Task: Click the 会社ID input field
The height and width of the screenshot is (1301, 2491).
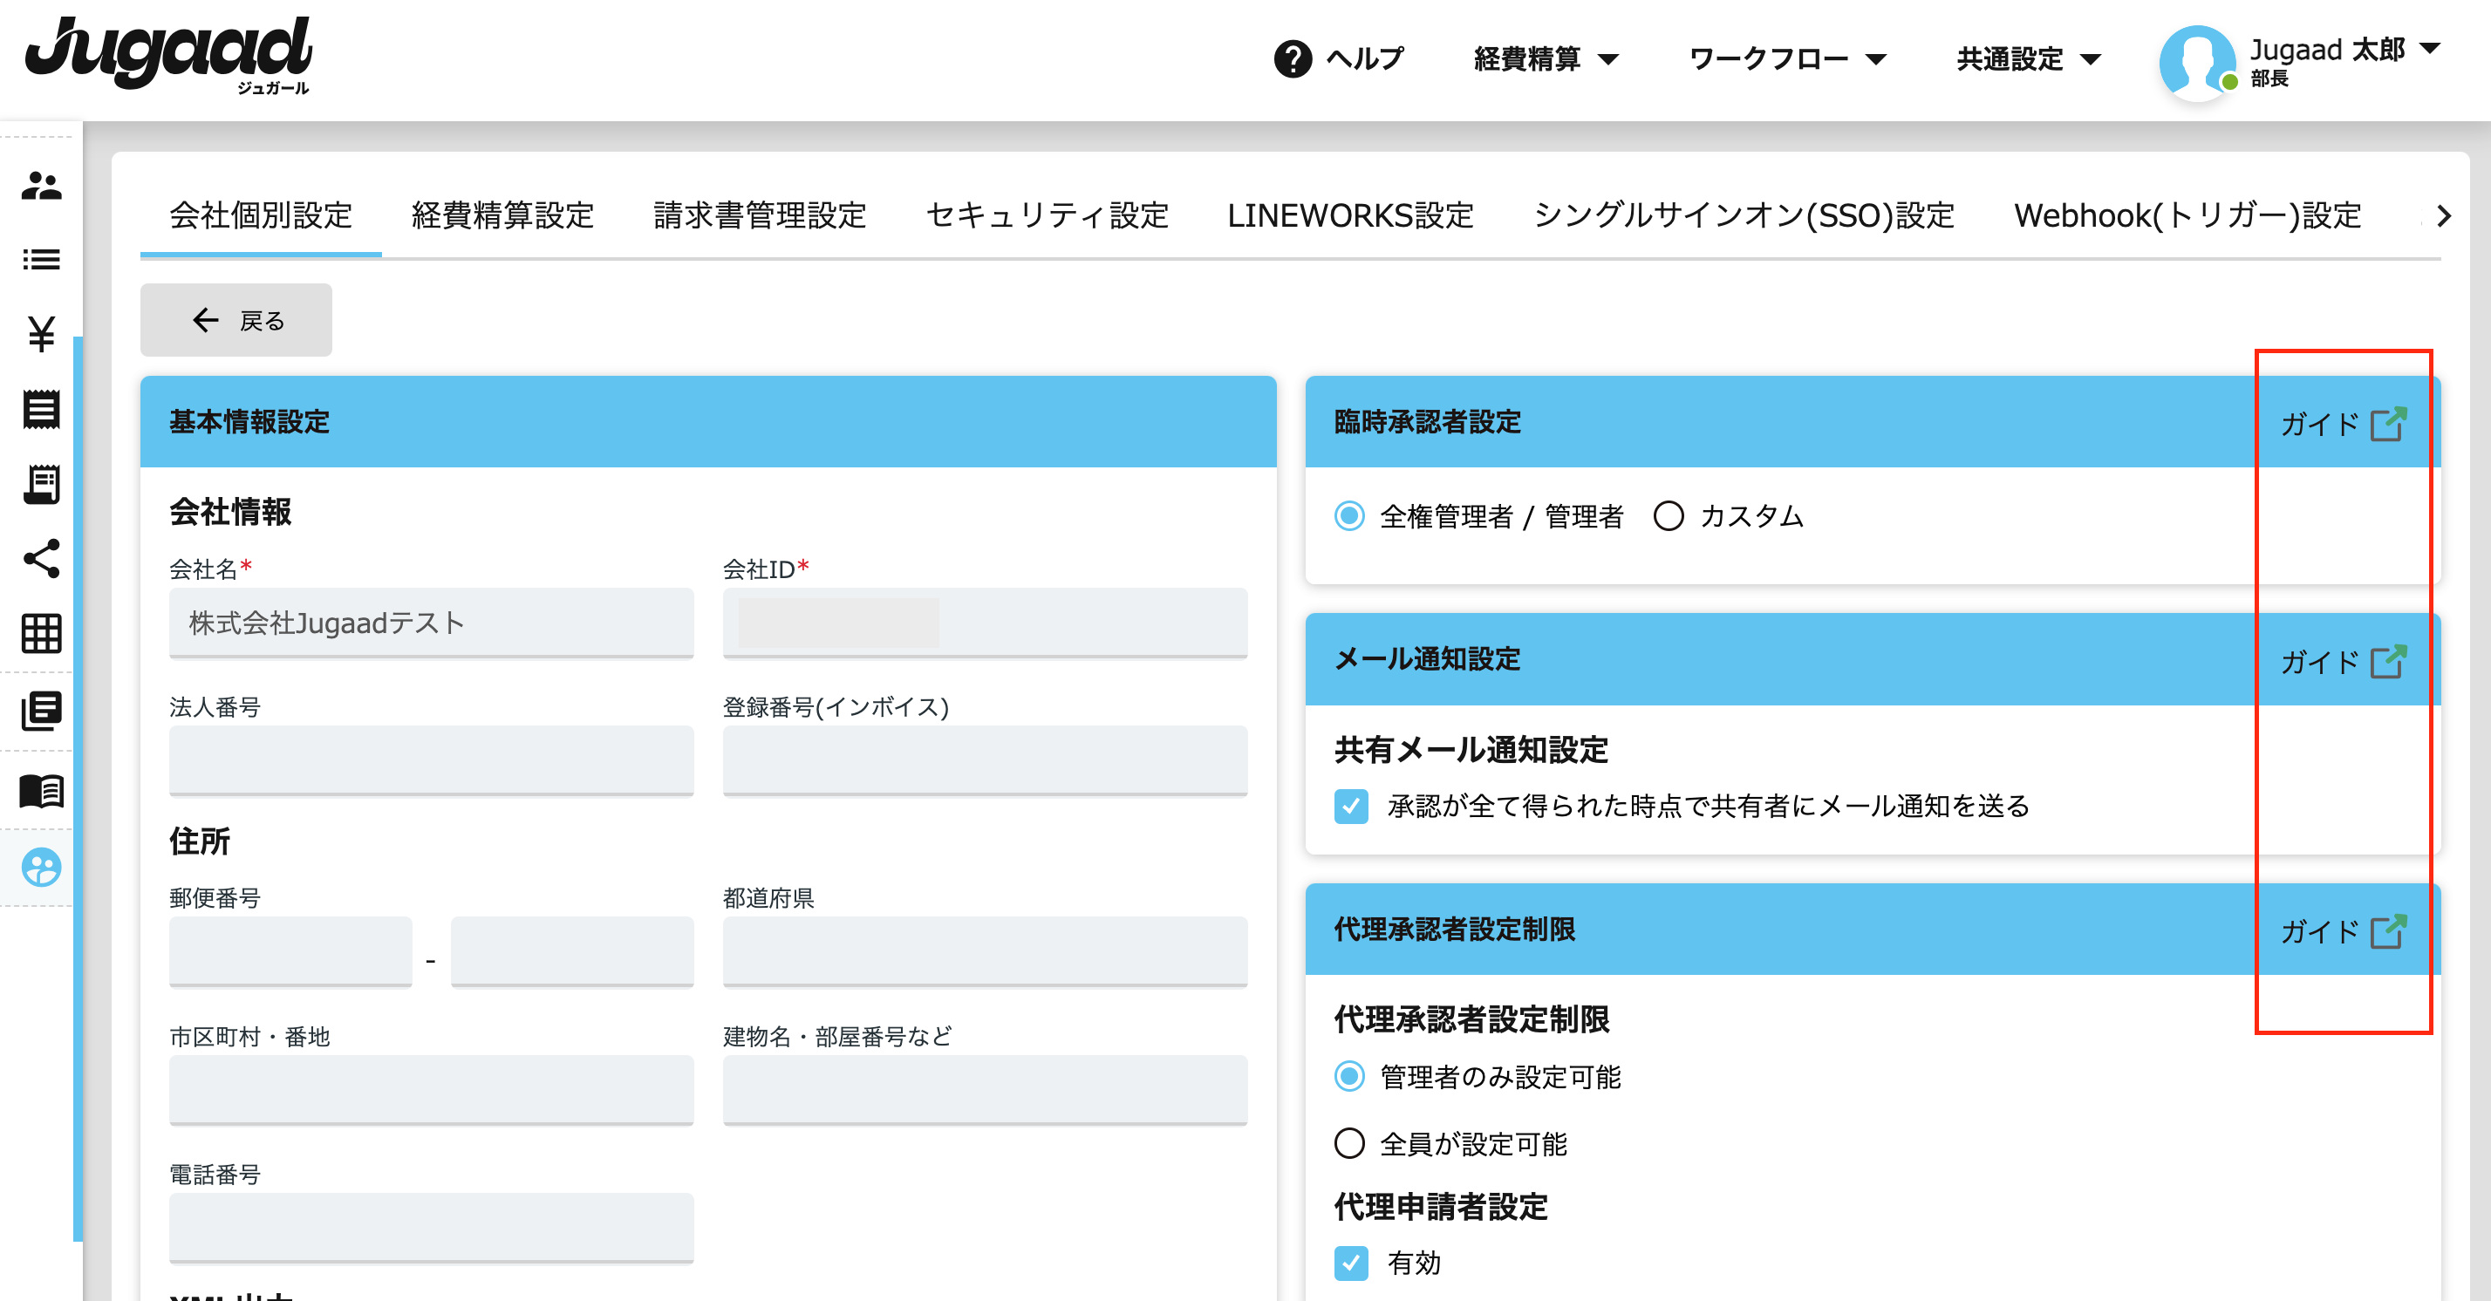Action: pos(985,623)
